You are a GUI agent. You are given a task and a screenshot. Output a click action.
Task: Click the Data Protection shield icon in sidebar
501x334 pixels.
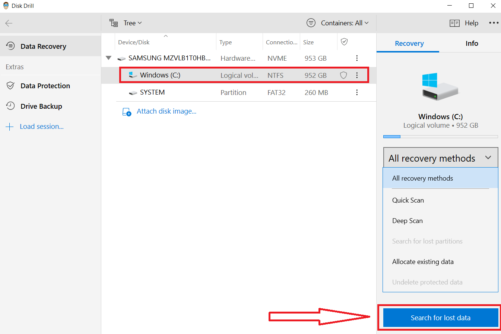coord(10,86)
